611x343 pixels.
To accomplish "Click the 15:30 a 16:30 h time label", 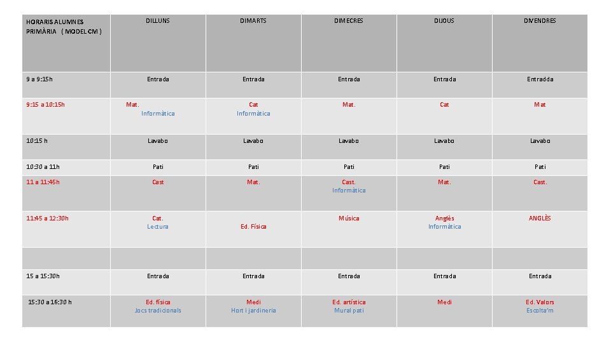I will [50, 302].
